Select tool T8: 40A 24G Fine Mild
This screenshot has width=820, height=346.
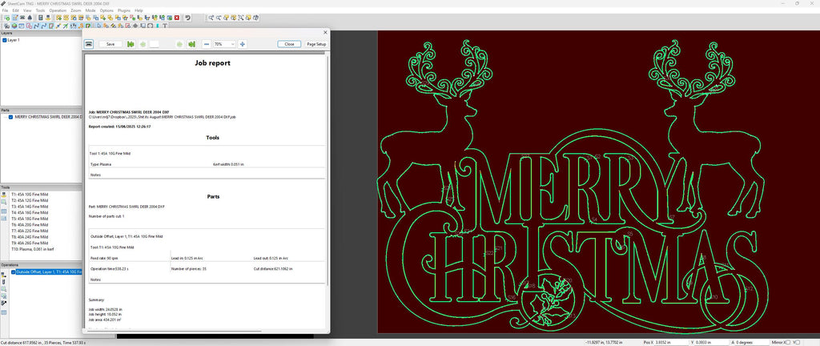[x=30, y=237]
